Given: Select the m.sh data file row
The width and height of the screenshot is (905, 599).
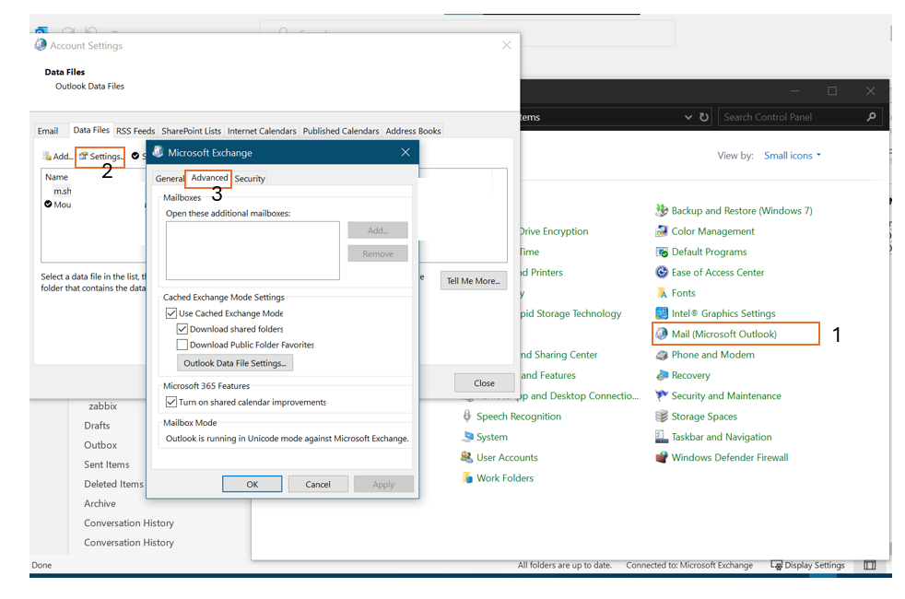Looking at the screenshot, I should [63, 191].
